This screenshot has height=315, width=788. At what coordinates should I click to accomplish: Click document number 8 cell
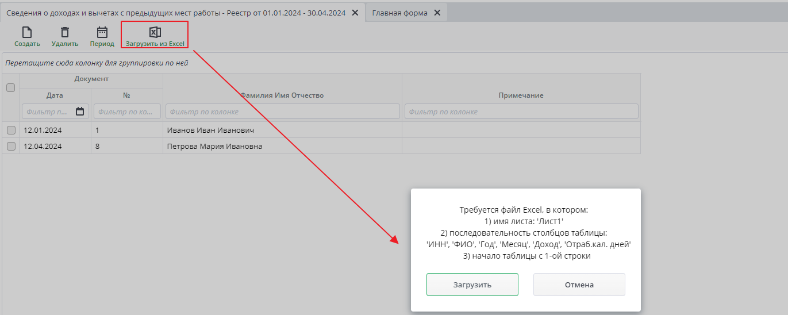127,147
